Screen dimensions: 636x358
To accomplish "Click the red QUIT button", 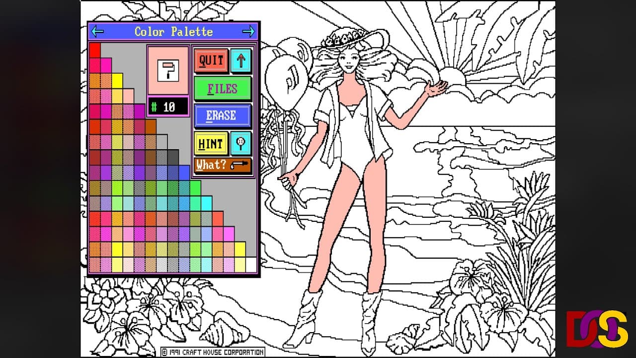I will coord(211,60).
